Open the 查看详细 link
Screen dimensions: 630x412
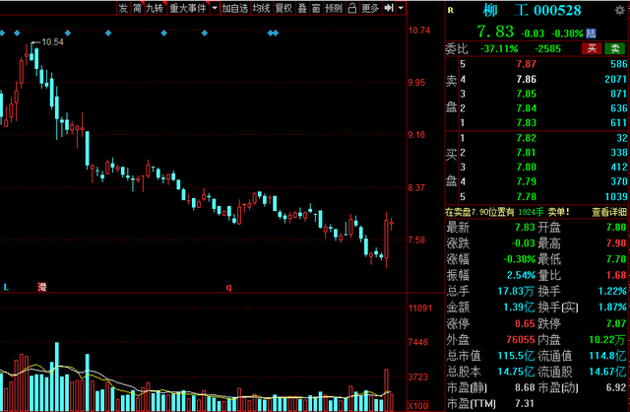609,212
